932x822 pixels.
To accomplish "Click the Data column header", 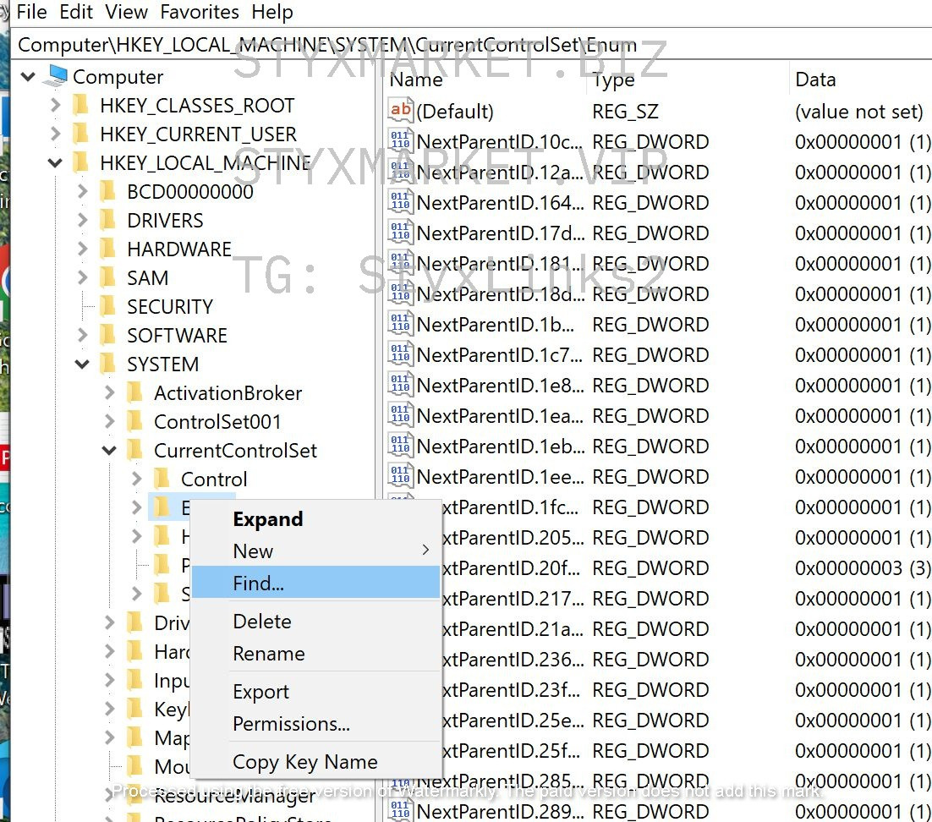I will 815,79.
